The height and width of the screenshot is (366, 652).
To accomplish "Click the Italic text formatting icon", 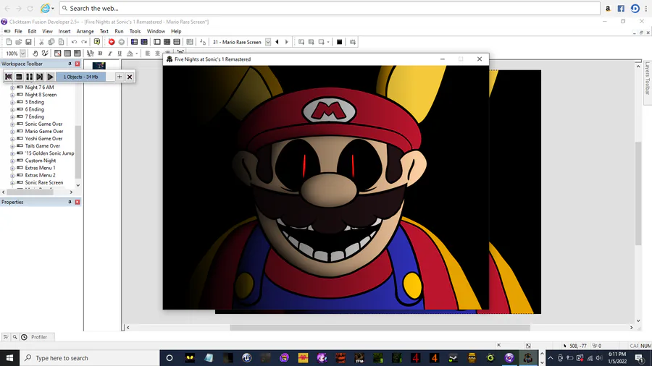I will (x=110, y=53).
